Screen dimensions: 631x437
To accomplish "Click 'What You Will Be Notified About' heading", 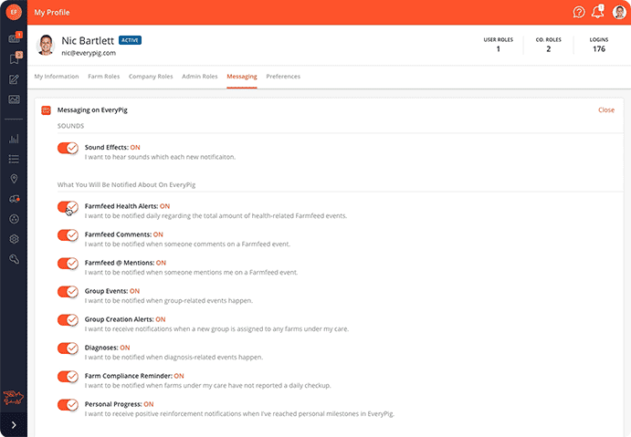I will coord(126,184).
